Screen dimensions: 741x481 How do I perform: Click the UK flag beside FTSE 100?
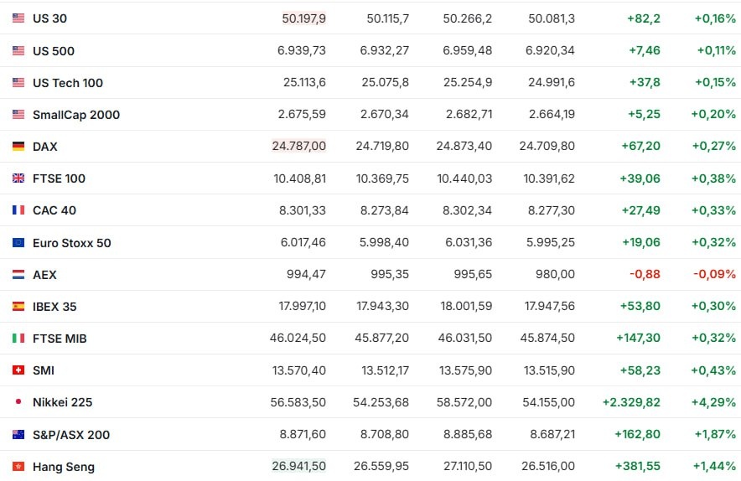pyautogui.click(x=18, y=178)
